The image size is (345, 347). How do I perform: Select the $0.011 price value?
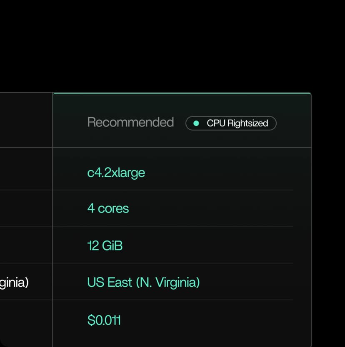[104, 320]
